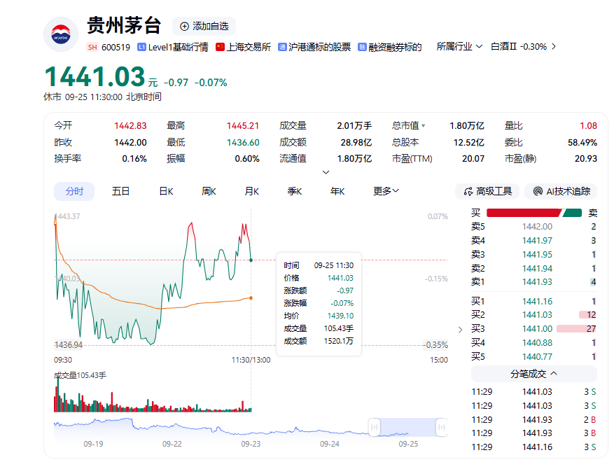The height and width of the screenshot is (462, 614).
Task: Click the 贵州茅台 stock title
Action: click(x=124, y=25)
